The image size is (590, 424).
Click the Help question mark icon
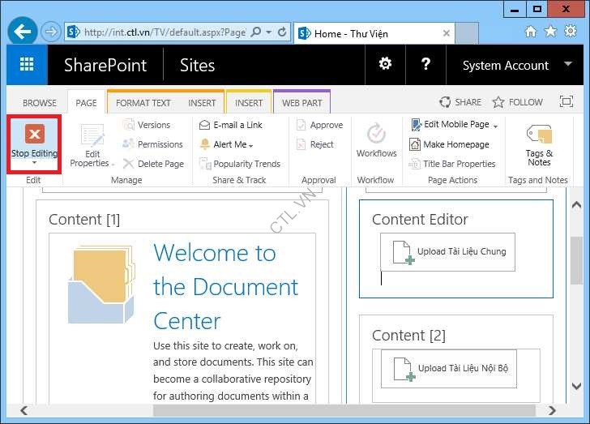[x=427, y=65]
